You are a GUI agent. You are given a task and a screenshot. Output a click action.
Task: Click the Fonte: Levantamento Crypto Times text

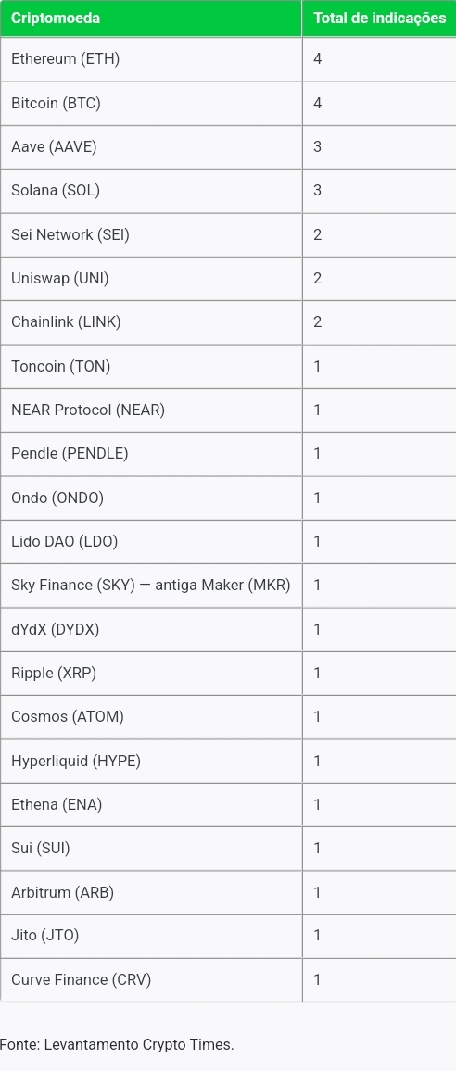pyautogui.click(x=117, y=1044)
